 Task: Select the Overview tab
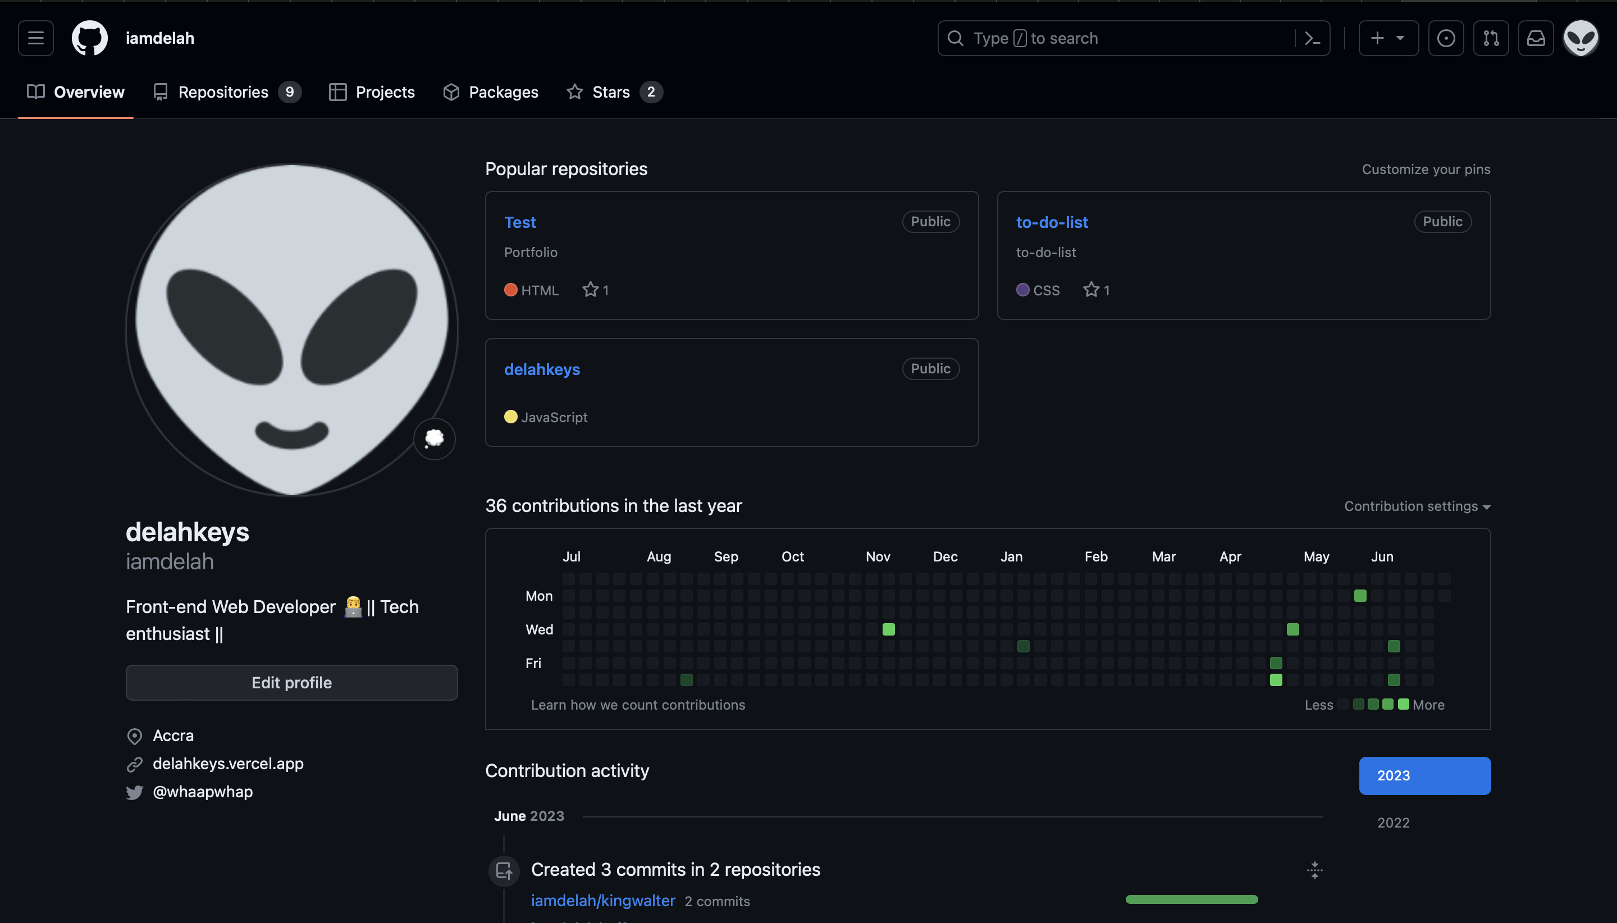click(x=75, y=92)
